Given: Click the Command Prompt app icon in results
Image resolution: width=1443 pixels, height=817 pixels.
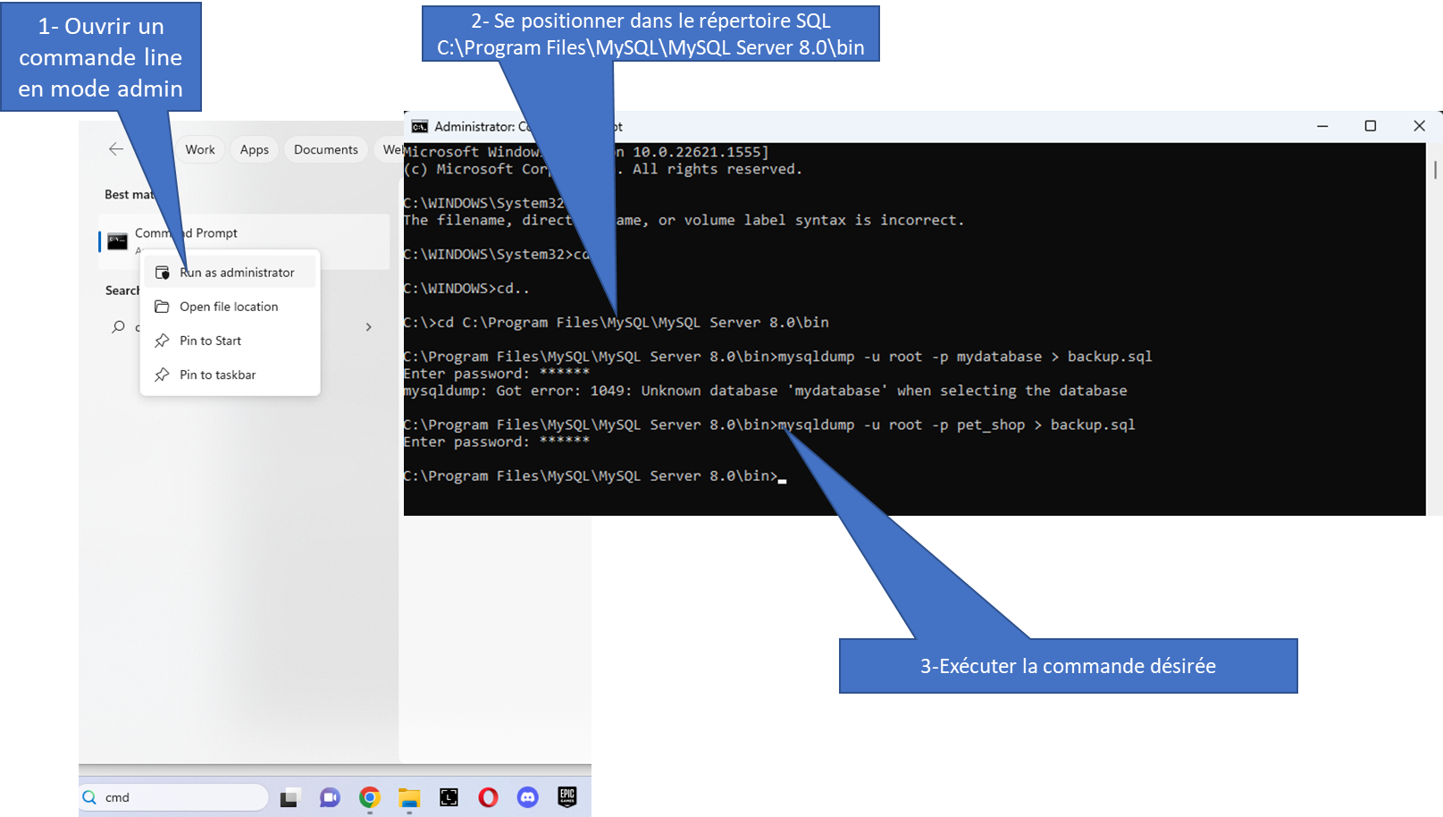Looking at the screenshot, I should 117,241.
